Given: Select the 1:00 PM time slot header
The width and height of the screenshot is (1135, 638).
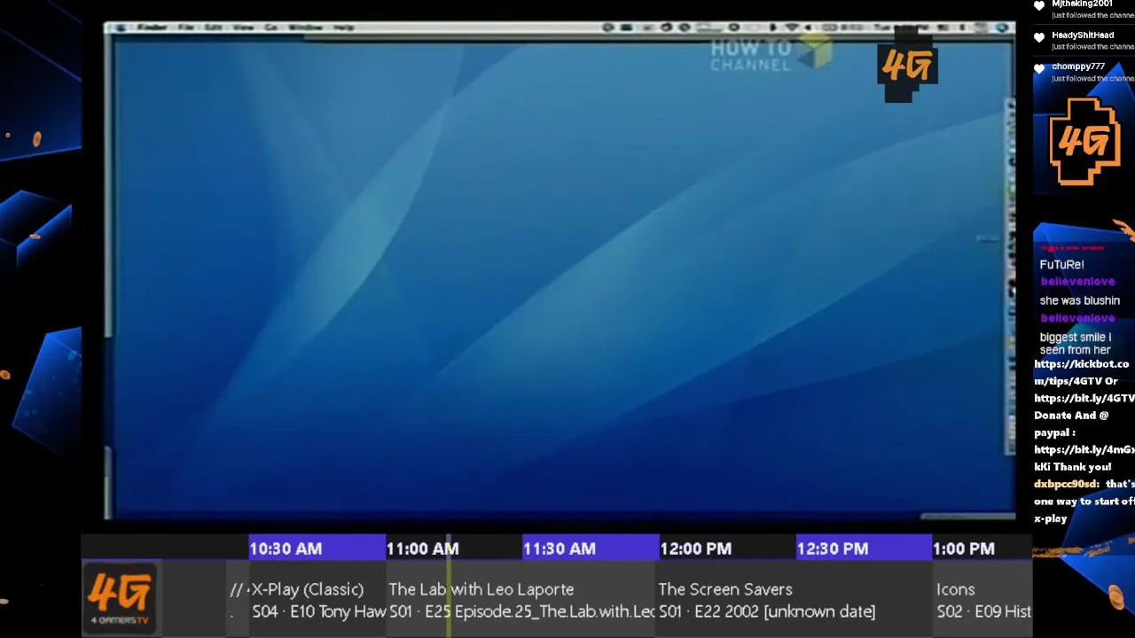Looking at the screenshot, I should click(982, 549).
